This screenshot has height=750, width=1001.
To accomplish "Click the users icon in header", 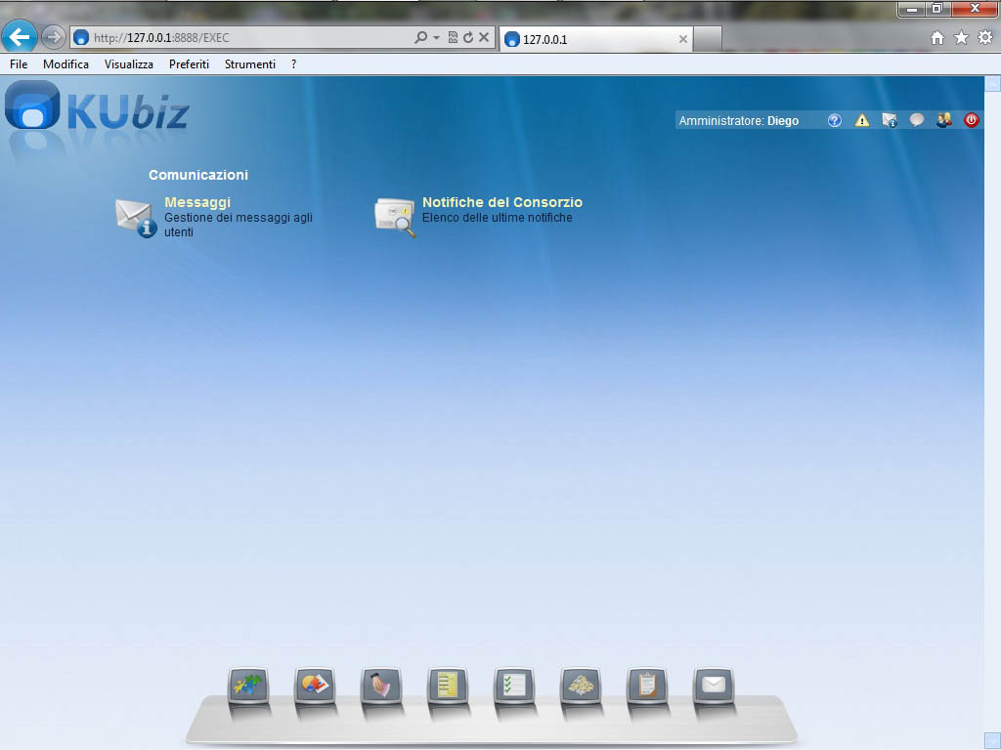I will point(943,121).
